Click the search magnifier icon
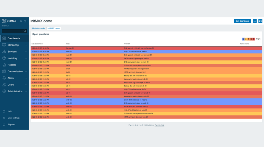The height and width of the screenshot is (147, 264). coord(25,31)
